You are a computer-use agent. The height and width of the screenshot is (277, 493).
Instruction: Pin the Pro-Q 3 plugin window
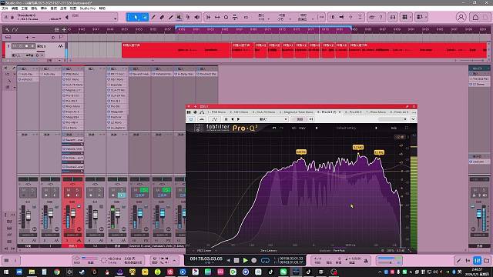407,106
